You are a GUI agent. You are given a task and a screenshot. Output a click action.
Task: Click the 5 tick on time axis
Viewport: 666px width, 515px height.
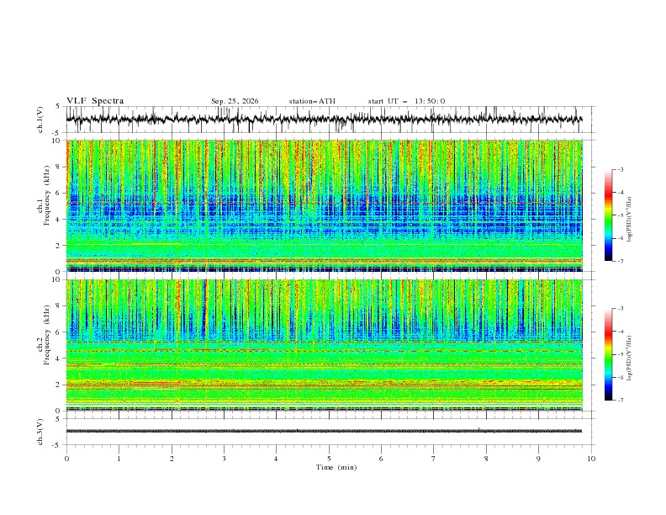tap(329, 459)
